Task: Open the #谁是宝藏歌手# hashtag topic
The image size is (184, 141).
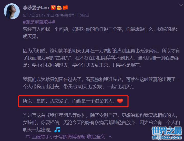Action: pos(39,22)
